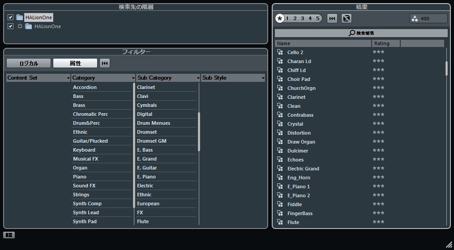Click the reset icon in the results toolbar
Image resolution: width=454 pixels, height=250 pixels.
(x=332, y=18)
